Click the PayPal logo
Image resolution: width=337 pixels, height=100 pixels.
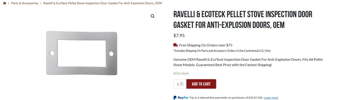tap(181, 98)
